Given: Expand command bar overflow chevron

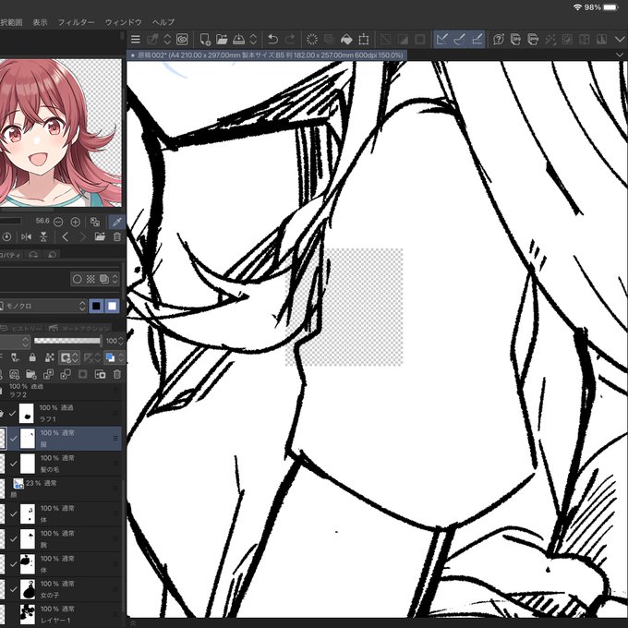Looking at the screenshot, I should pos(619,39).
